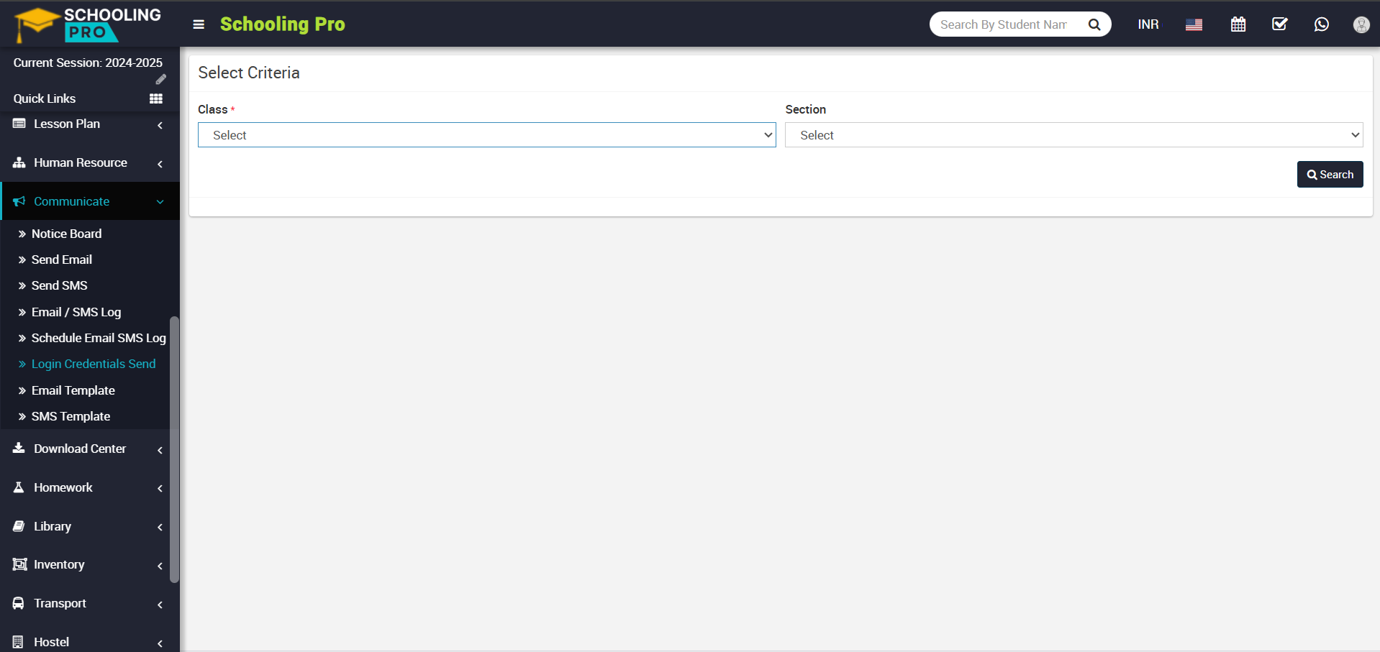This screenshot has width=1380, height=652.
Task: Click the Homework flask icon
Action: point(19,487)
